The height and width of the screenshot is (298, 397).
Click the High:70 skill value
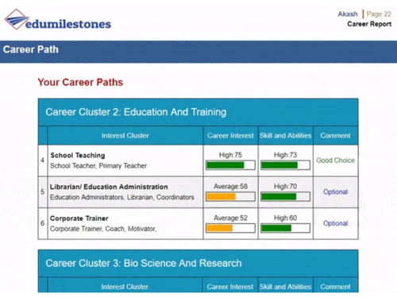pos(285,187)
